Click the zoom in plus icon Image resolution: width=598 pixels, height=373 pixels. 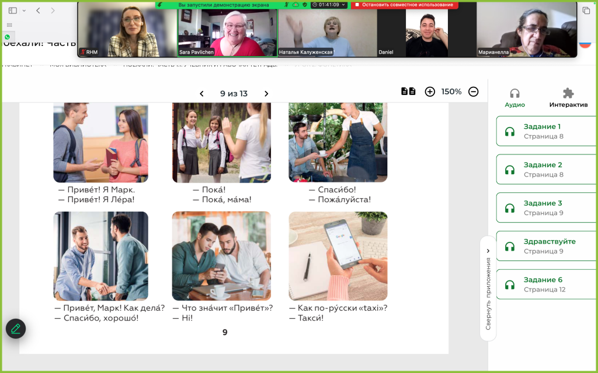click(430, 92)
